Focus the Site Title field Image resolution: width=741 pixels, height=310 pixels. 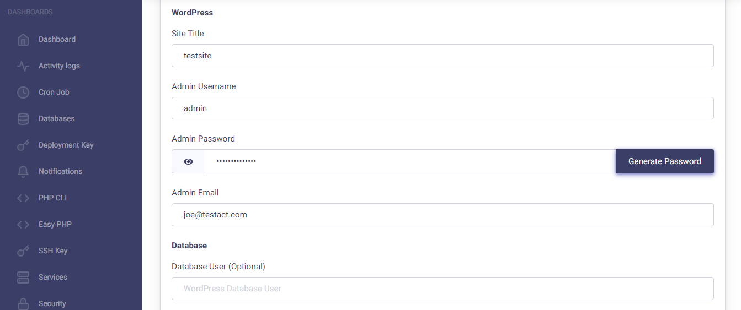point(442,56)
